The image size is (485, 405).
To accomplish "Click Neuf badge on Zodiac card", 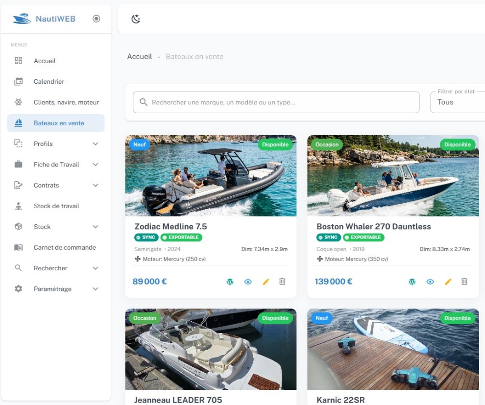I will [140, 144].
